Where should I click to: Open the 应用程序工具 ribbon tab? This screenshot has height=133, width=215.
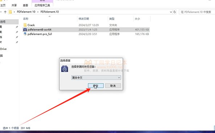[x=42, y=5]
